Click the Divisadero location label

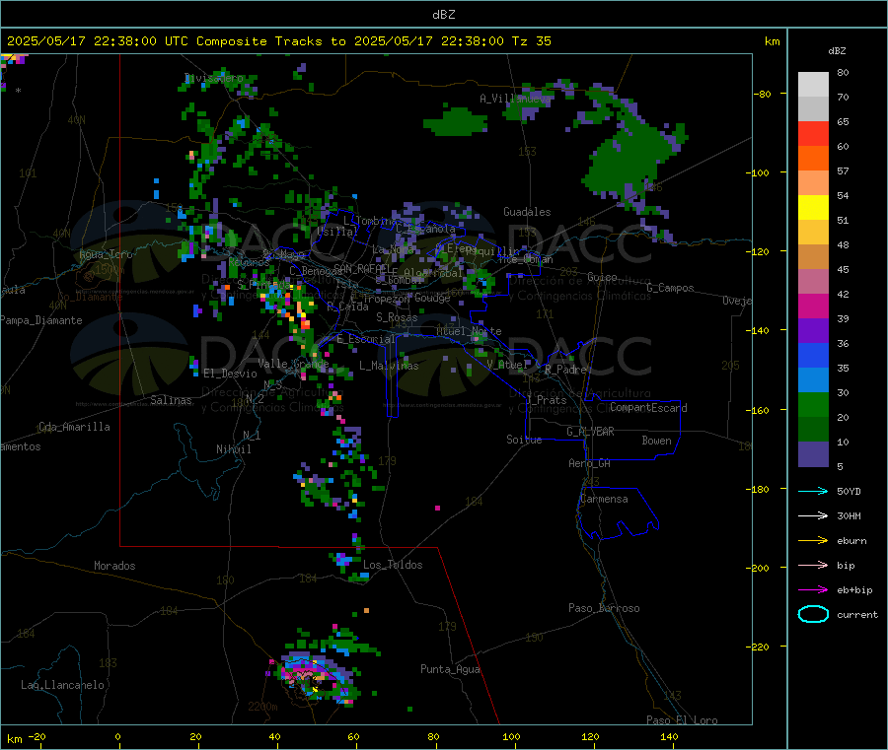(214, 78)
